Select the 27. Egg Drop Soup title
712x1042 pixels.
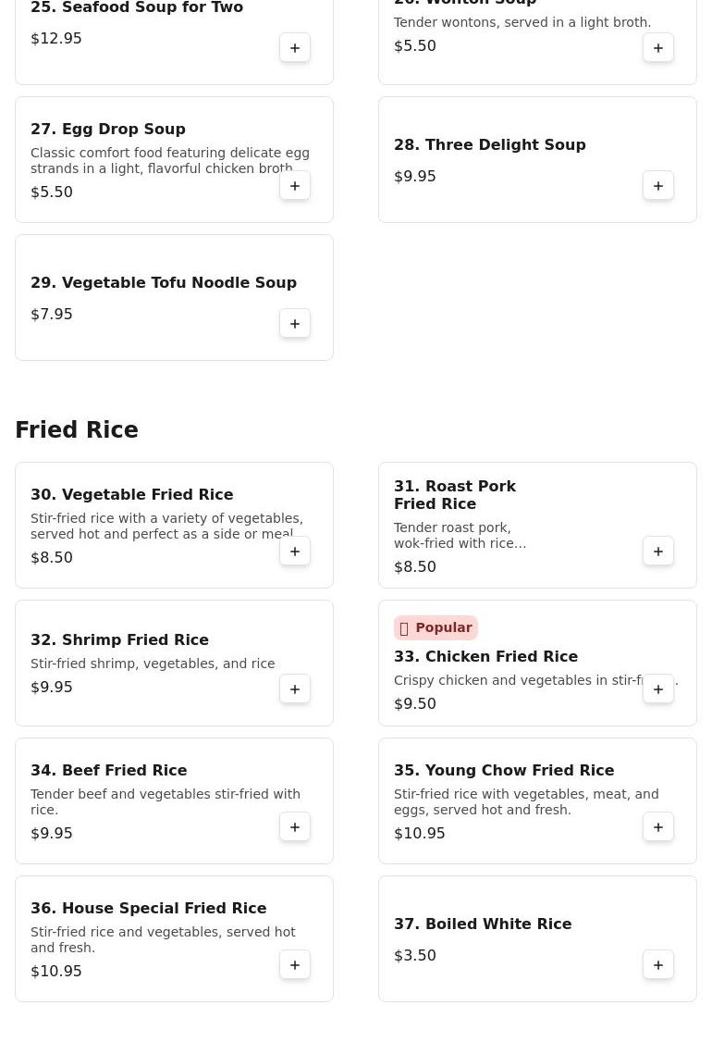[x=107, y=130]
